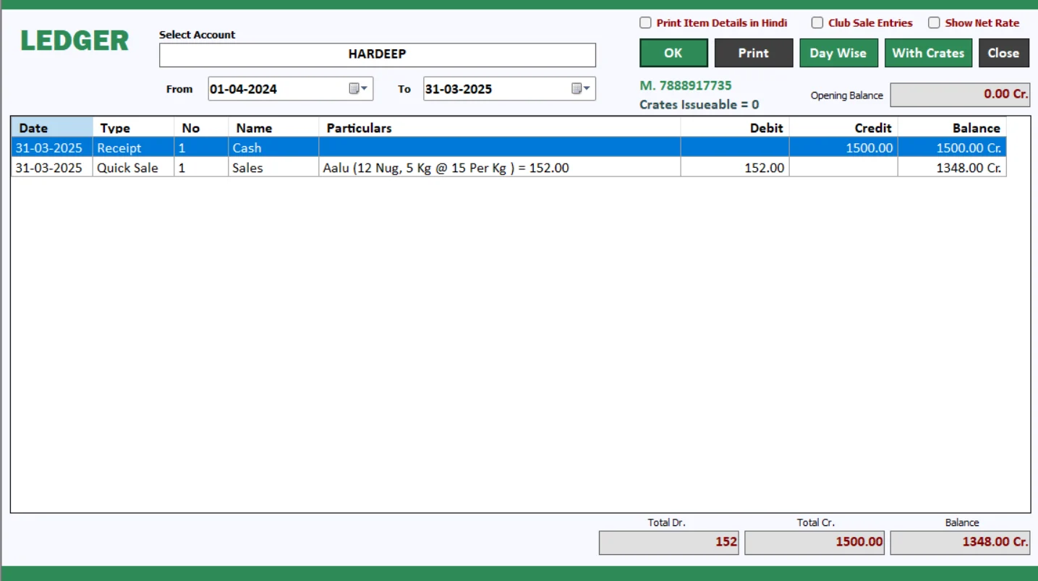The width and height of the screenshot is (1038, 581).
Task: Click the green OK button
Action: [673, 53]
